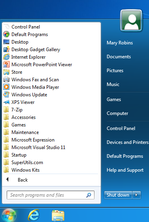
Task: Click the XPS Viewer paper-plane icon
Action: click(6, 102)
